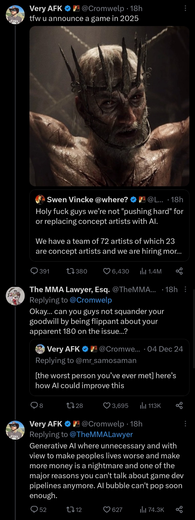This screenshot has width=195, height=520.
Task: Open The MMA Lawyer's profile avatar
Action: [15, 296]
